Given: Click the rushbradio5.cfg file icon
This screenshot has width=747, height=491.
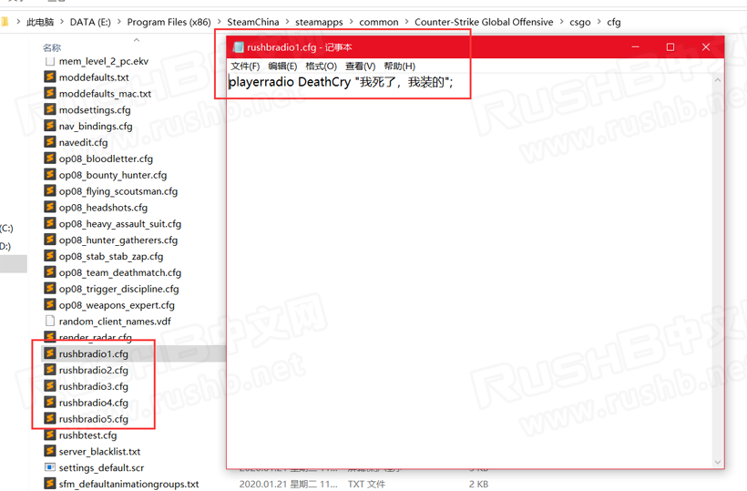Looking at the screenshot, I should (x=50, y=419).
